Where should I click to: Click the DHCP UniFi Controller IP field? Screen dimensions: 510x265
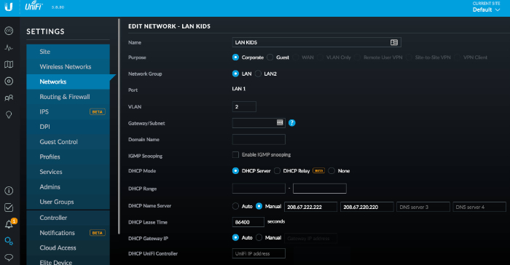259,253
